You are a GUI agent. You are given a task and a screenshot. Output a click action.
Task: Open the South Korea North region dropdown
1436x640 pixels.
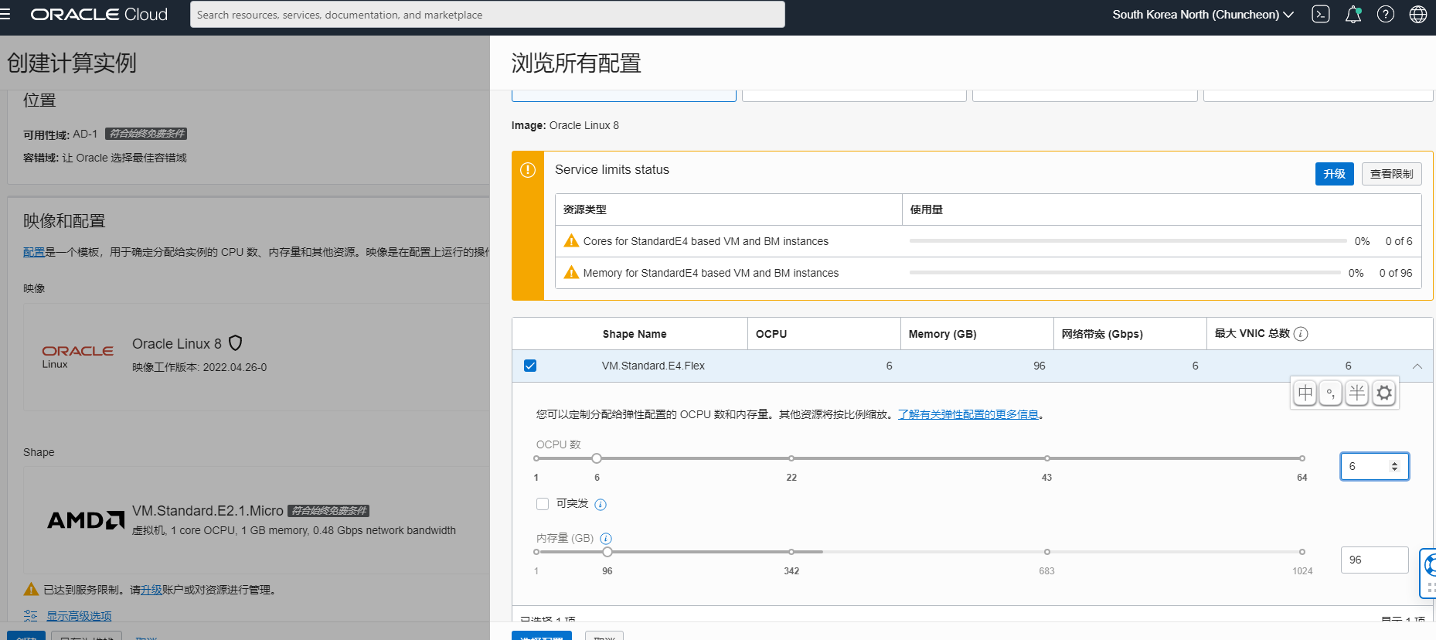point(1203,15)
